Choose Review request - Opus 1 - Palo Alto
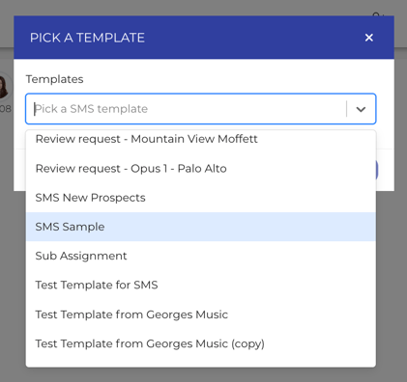 (x=201, y=169)
